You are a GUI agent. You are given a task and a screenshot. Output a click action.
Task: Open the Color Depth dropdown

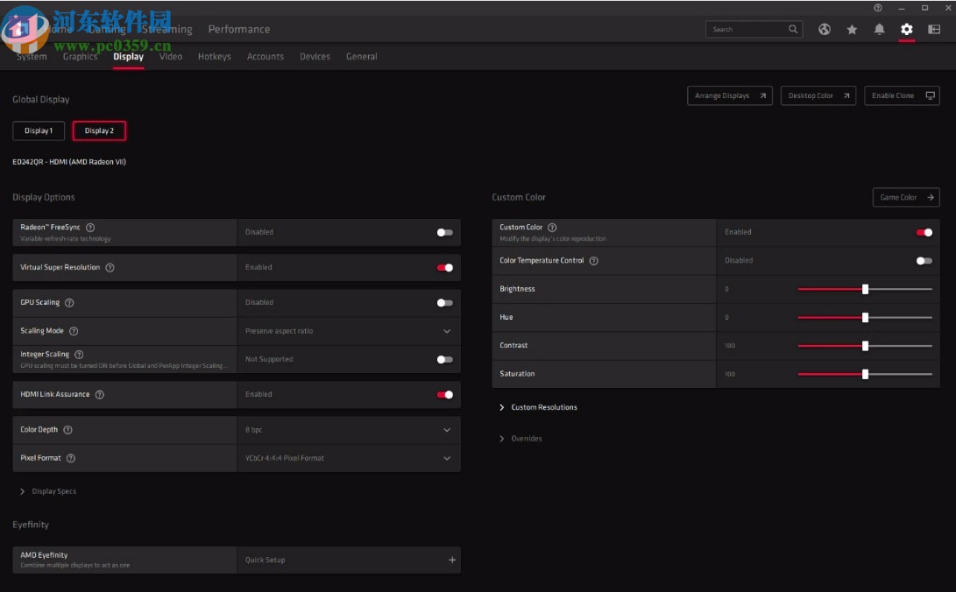447,430
